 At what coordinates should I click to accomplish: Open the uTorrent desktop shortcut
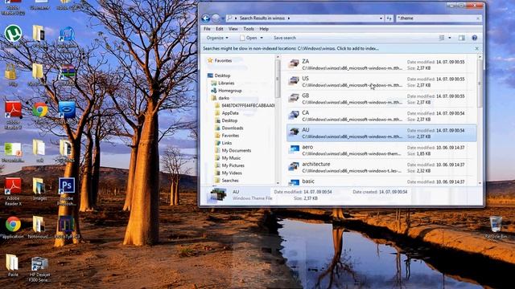click(x=13, y=34)
